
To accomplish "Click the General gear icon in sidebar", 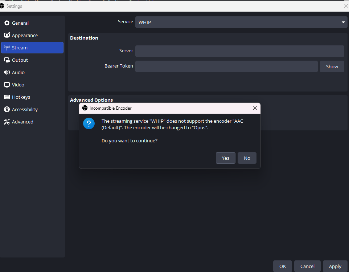I will pyautogui.click(x=7, y=23).
